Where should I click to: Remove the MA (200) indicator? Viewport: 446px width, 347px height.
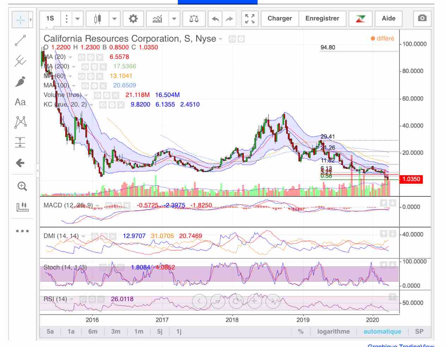pos(103,67)
